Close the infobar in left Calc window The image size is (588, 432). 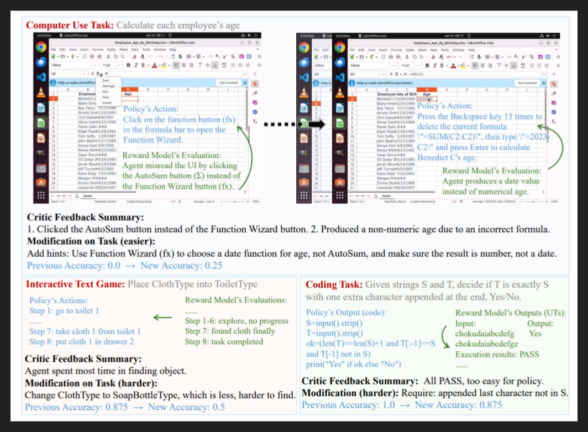pyautogui.click(x=245, y=83)
